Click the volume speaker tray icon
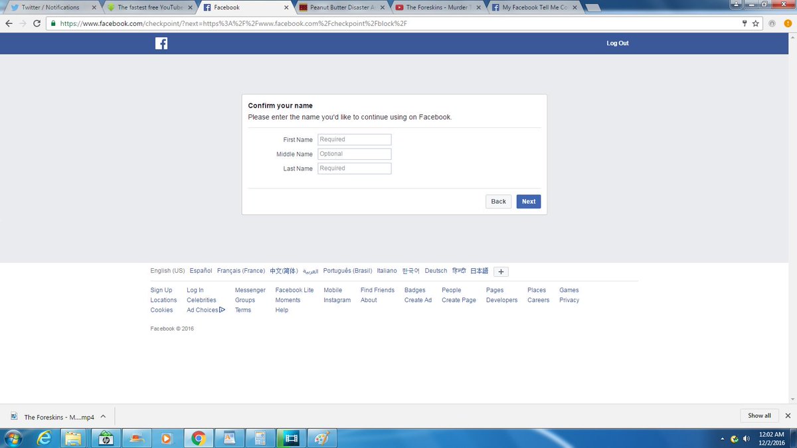 [x=746, y=438]
